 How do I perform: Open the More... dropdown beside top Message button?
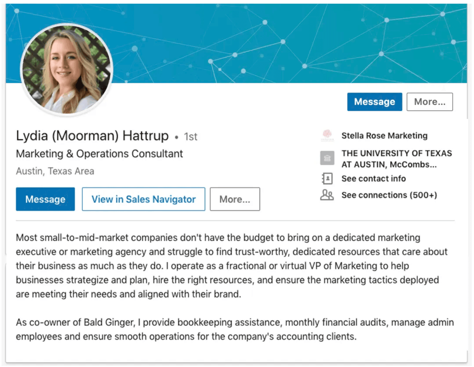pos(430,102)
